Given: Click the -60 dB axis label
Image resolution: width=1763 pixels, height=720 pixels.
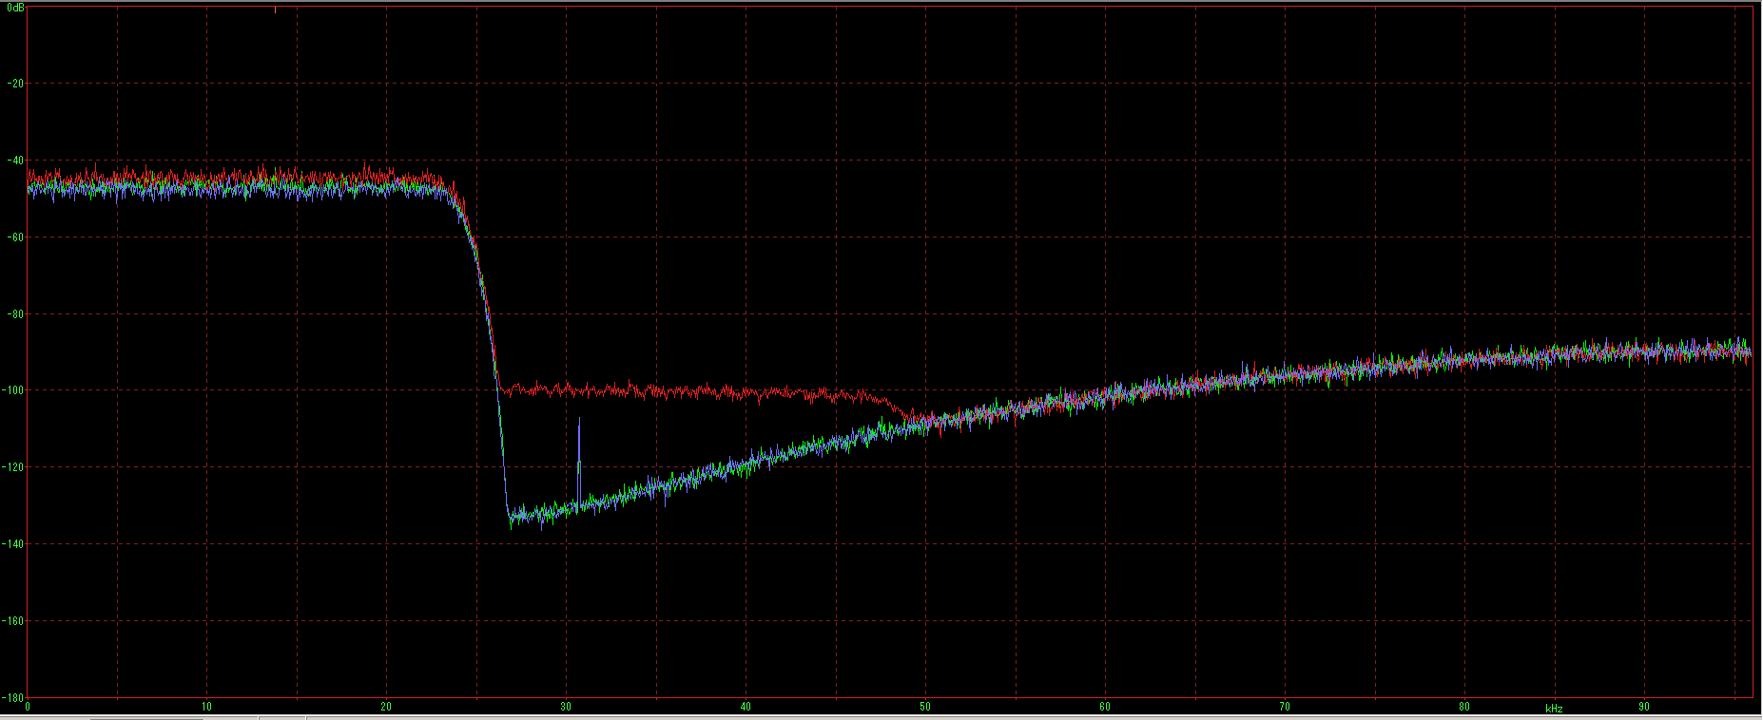Looking at the screenshot, I should 14,237.
